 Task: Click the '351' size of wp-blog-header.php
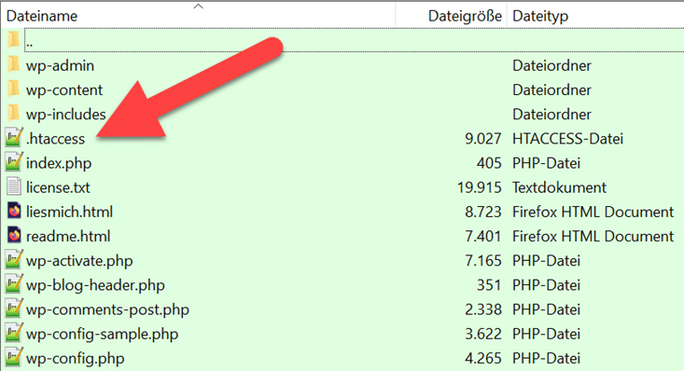point(489,285)
